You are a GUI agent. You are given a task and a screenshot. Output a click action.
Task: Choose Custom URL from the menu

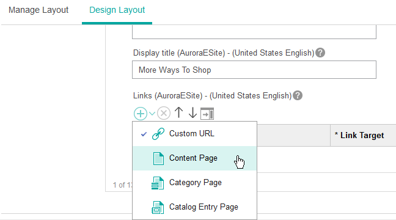coord(194,134)
